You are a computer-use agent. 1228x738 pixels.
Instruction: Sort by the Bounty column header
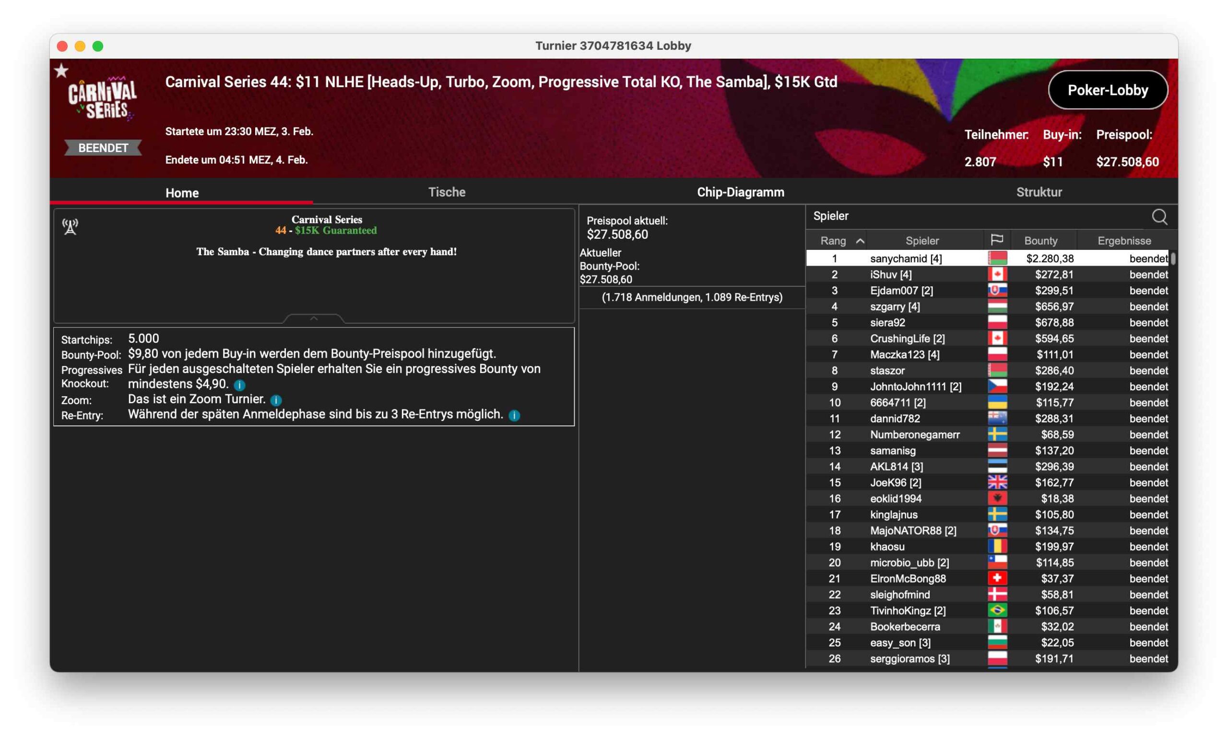pos(1040,241)
